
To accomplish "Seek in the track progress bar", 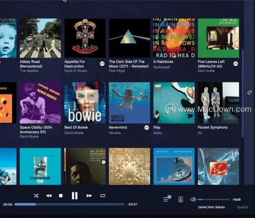I will click(69, 204).
